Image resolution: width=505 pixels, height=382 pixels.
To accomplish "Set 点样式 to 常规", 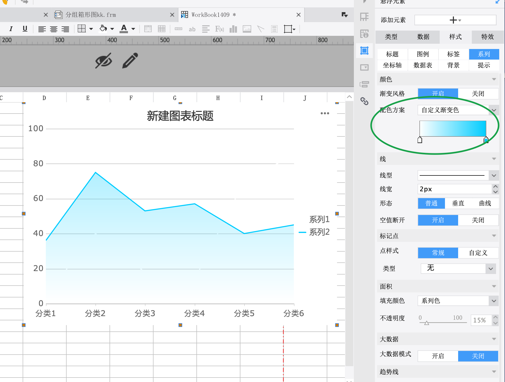I will coord(438,253).
